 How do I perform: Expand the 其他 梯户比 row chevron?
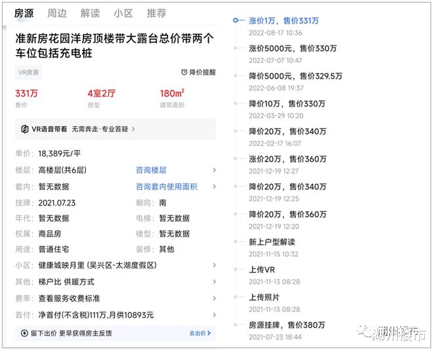[214, 282]
